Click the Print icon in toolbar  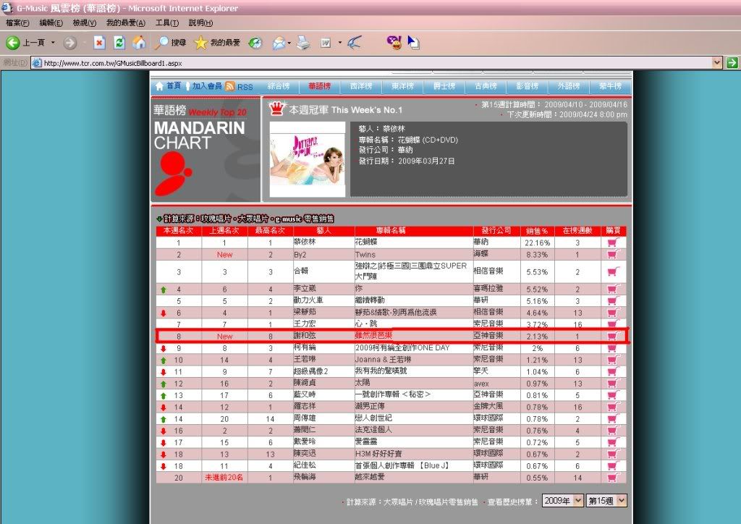(303, 43)
